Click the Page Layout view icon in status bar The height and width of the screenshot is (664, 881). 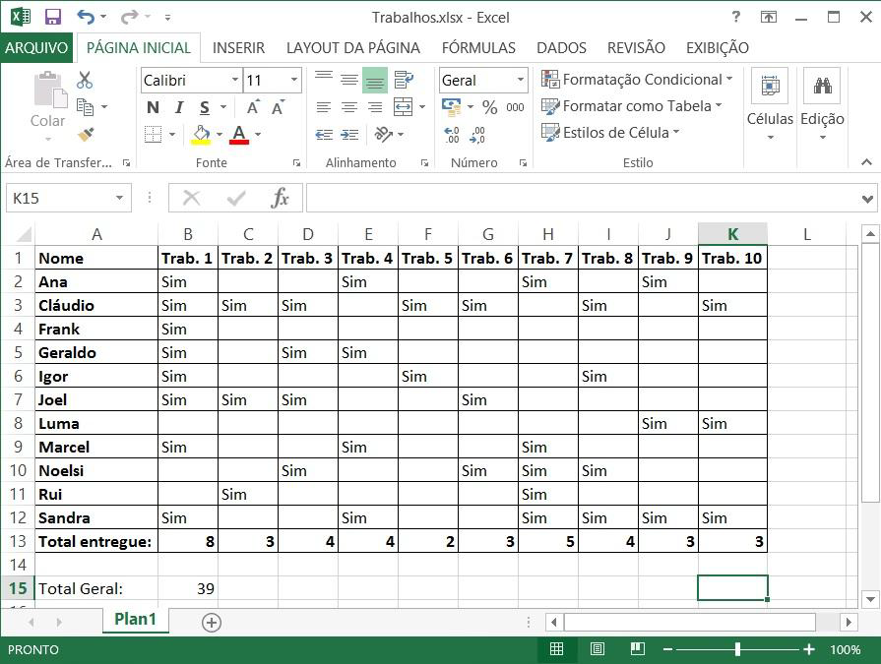tap(597, 649)
